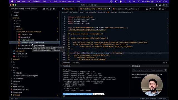Open the Selection menu
The height and width of the screenshot is (100, 178).
(x=36, y=1)
